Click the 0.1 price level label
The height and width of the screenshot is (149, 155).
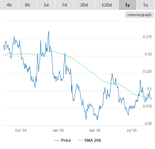click(149, 89)
